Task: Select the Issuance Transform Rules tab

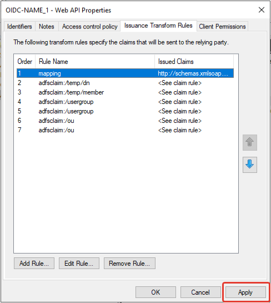Action: click(158, 26)
